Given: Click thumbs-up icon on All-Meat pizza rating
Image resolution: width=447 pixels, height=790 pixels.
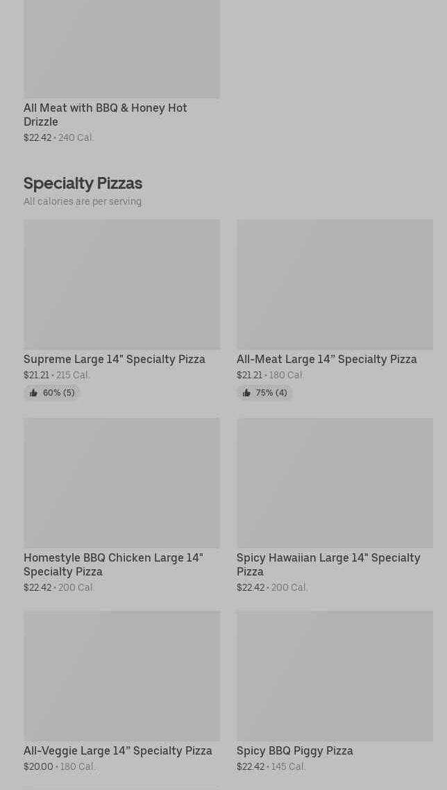Looking at the screenshot, I should pyautogui.click(x=246, y=393).
